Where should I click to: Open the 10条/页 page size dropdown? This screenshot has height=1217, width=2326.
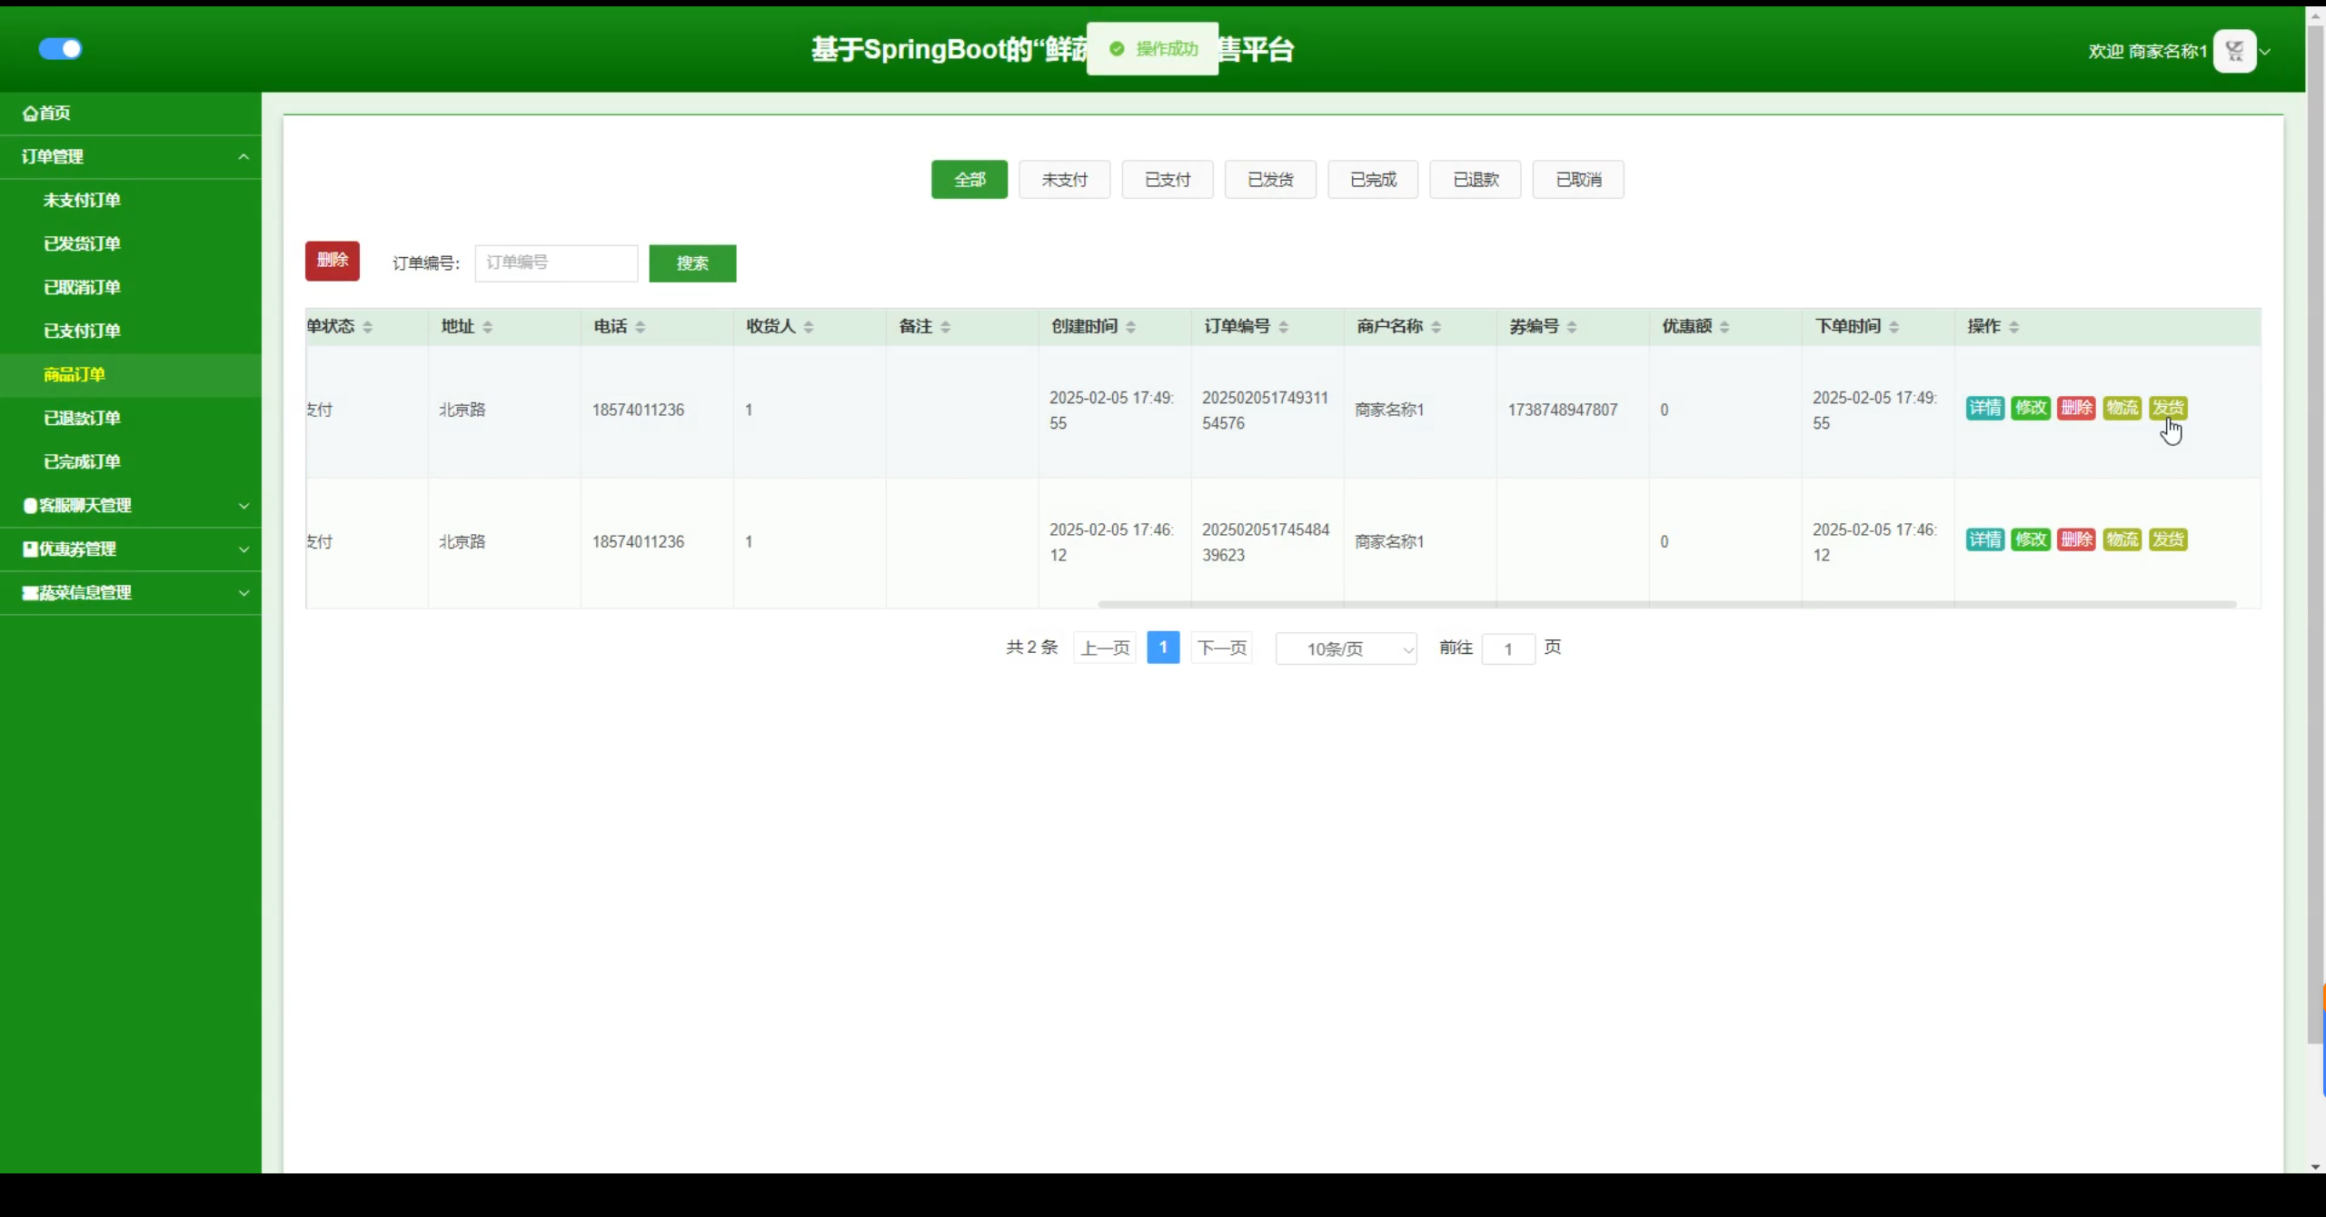coord(1346,648)
